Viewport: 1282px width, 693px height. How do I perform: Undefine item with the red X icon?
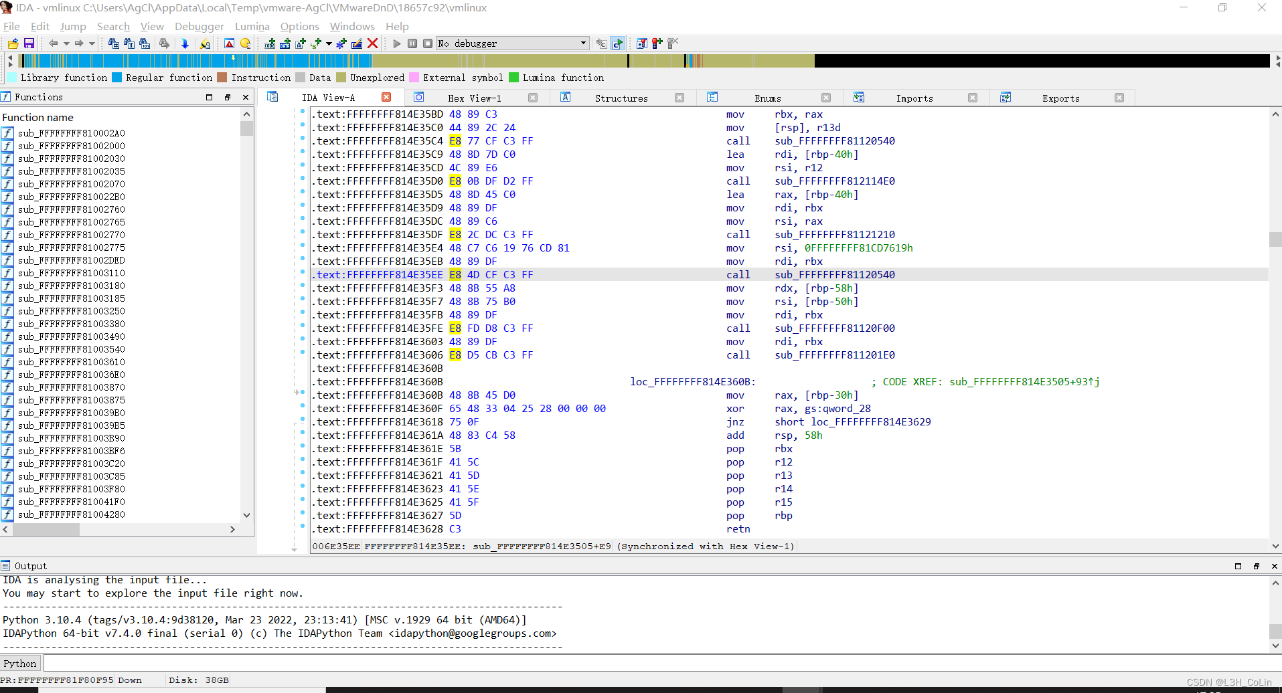tap(373, 43)
